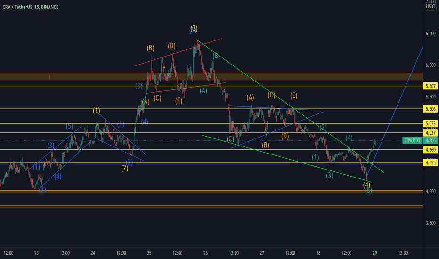
Task: Click the 3.500 value on price axis
Action: [431, 223]
